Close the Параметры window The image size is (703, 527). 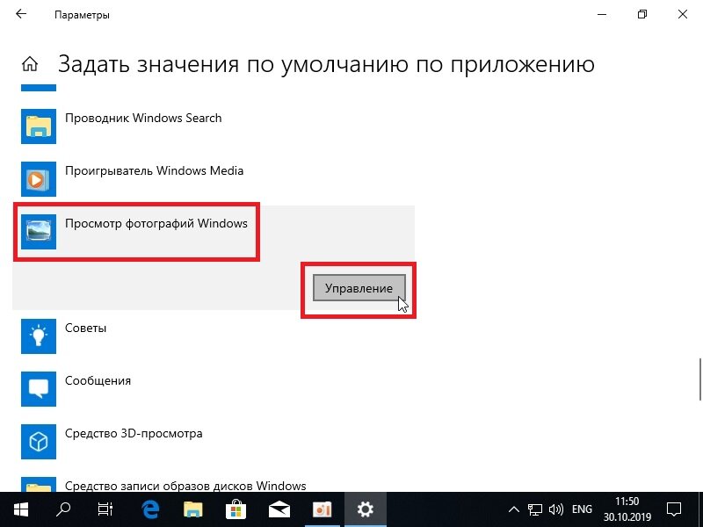pos(683,14)
